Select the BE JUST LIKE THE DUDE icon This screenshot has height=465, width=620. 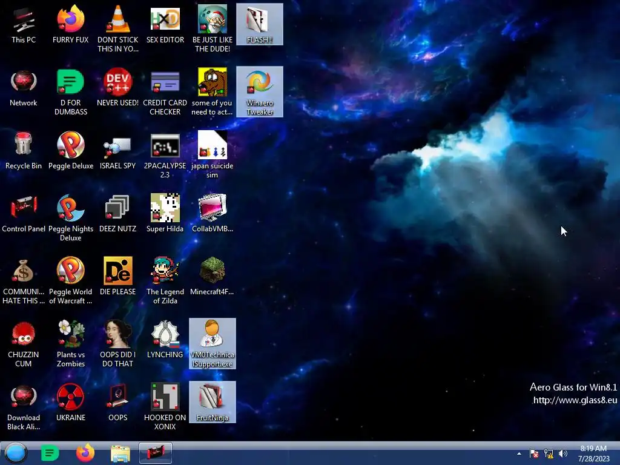click(x=213, y=28)
